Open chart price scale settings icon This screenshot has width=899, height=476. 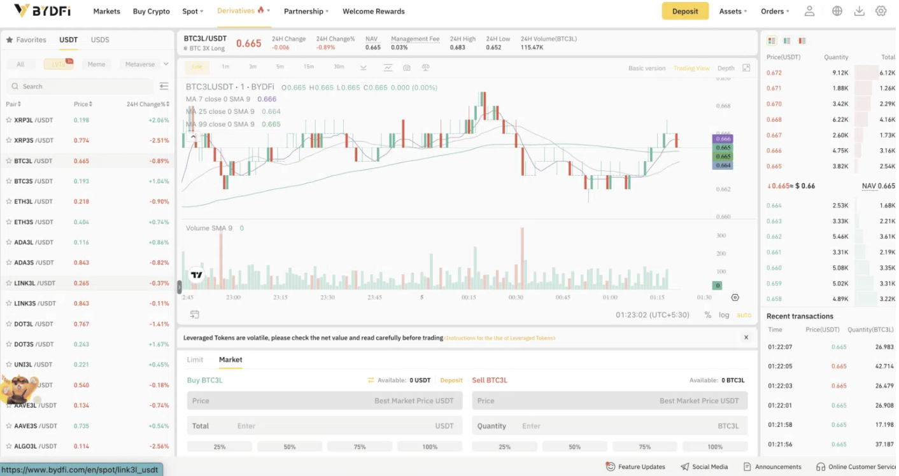pyautogui.click(x=735, y=297)
